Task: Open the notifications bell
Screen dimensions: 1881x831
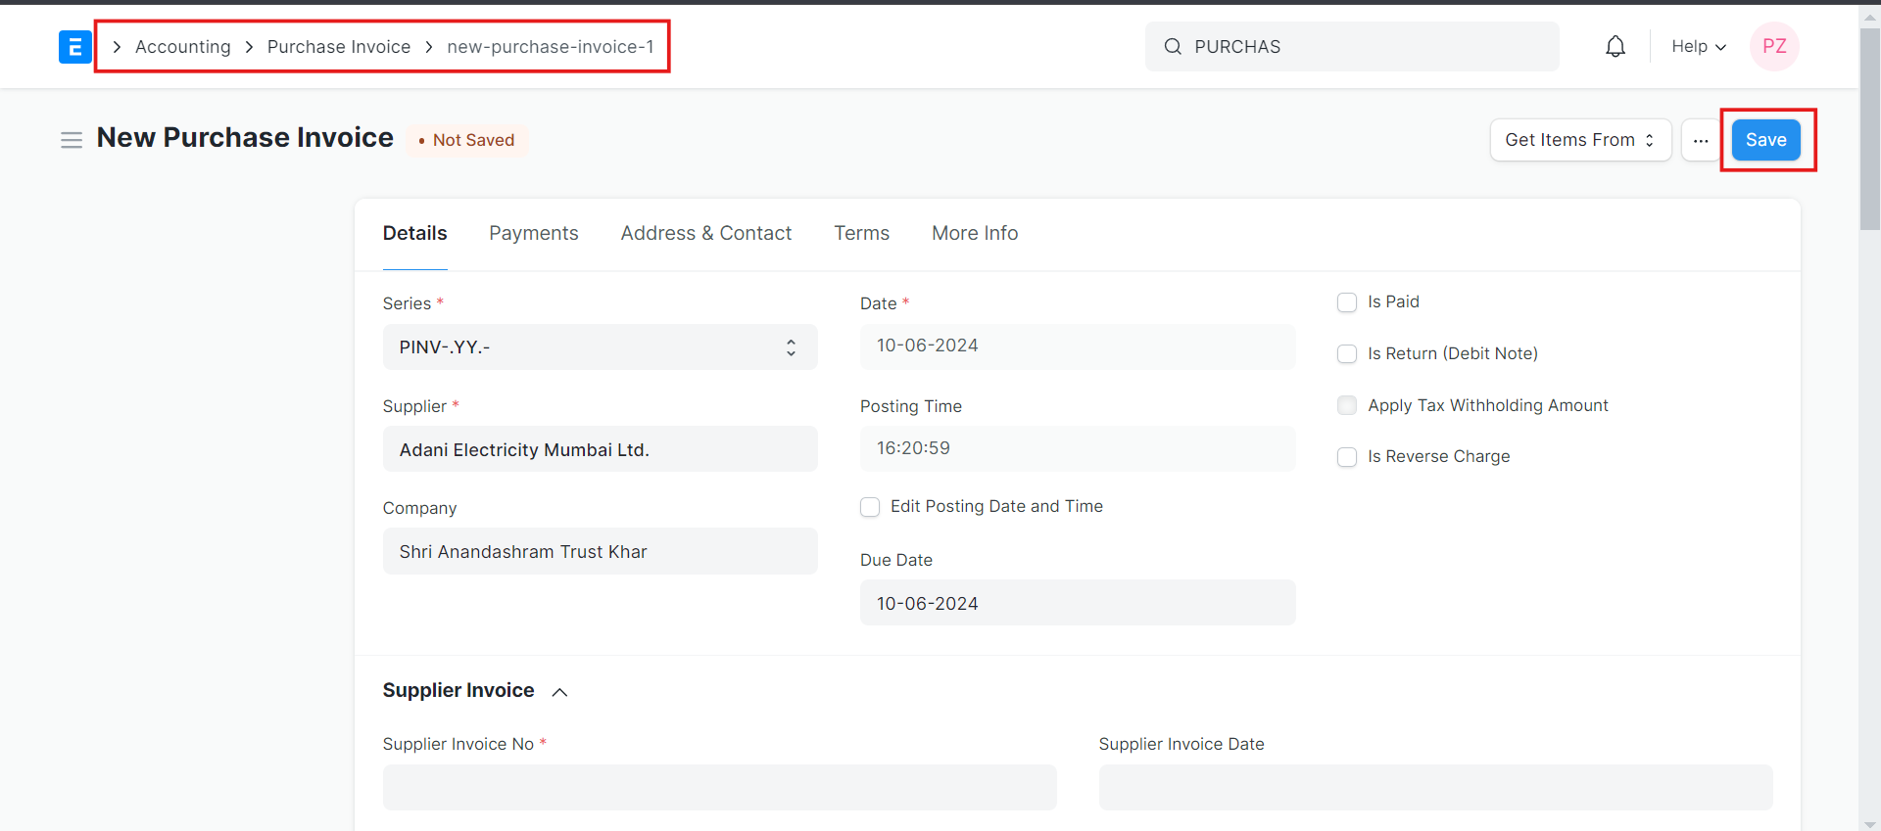Action: click(1616, 46)
